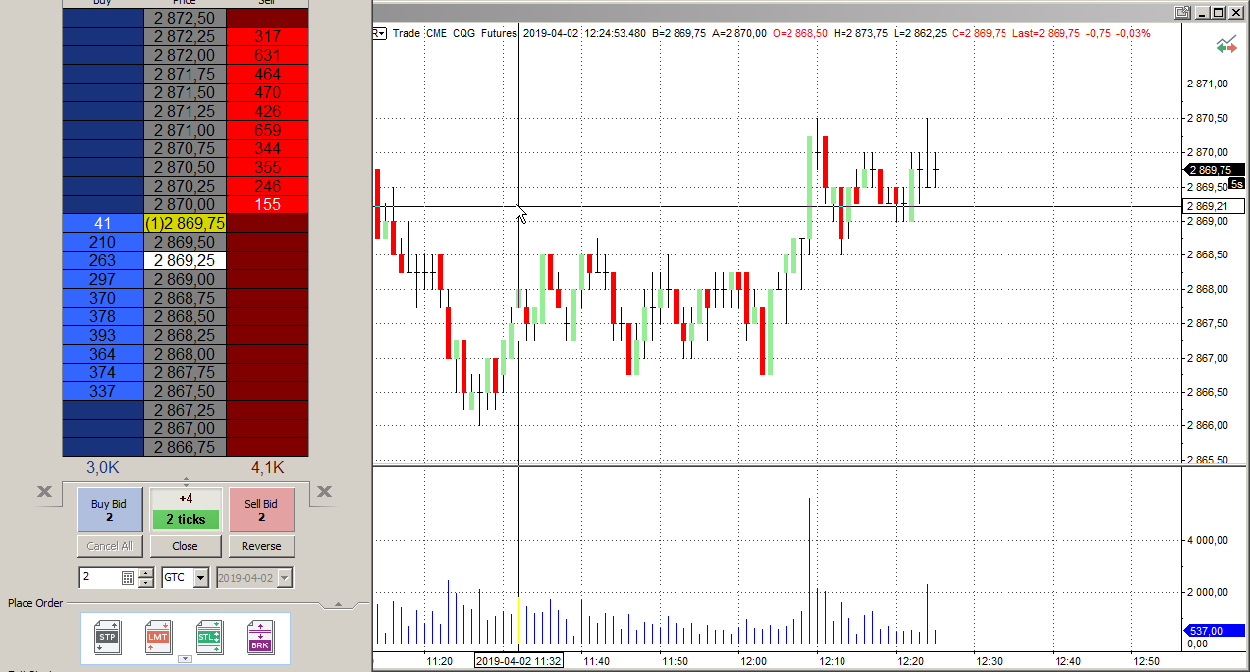Click the Trade CME CQG Futures title text
This screenshot has width=1250, height=672.
(455, 33)
